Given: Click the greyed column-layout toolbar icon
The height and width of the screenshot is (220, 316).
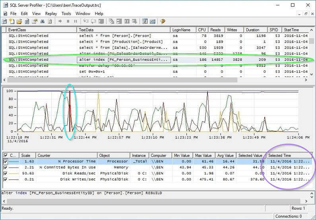Looking at the screenshot, I should pos(127,21).
